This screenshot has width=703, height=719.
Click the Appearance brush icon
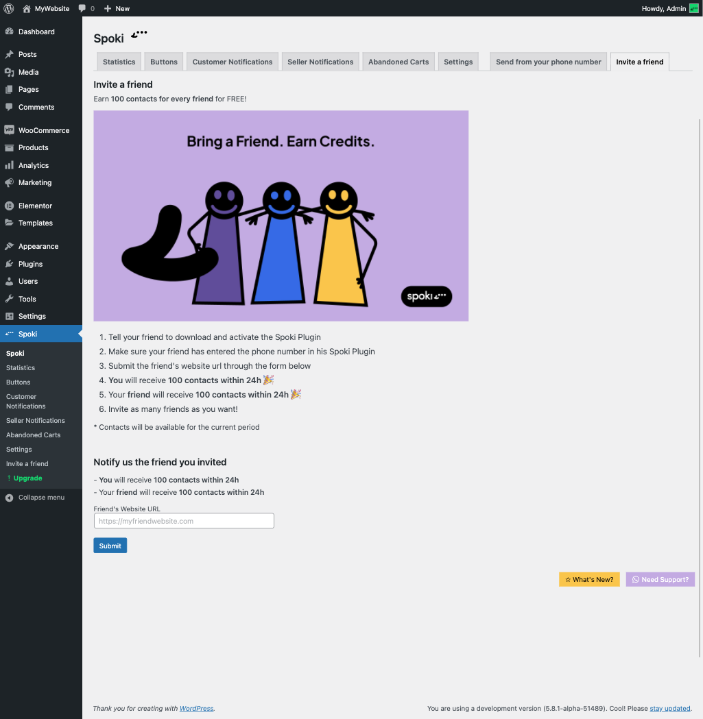click(x=9, y=246)
